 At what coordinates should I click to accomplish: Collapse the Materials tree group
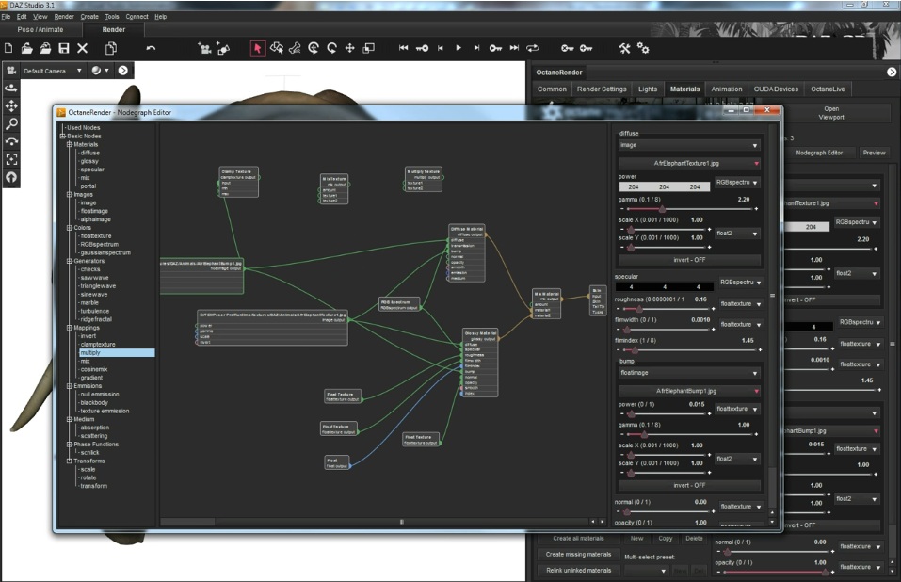[x=70, y=145]
